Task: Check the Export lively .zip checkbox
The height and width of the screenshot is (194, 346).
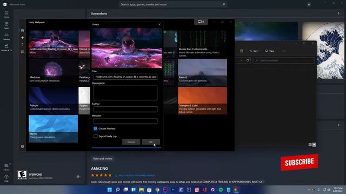Action: [95, 136]
